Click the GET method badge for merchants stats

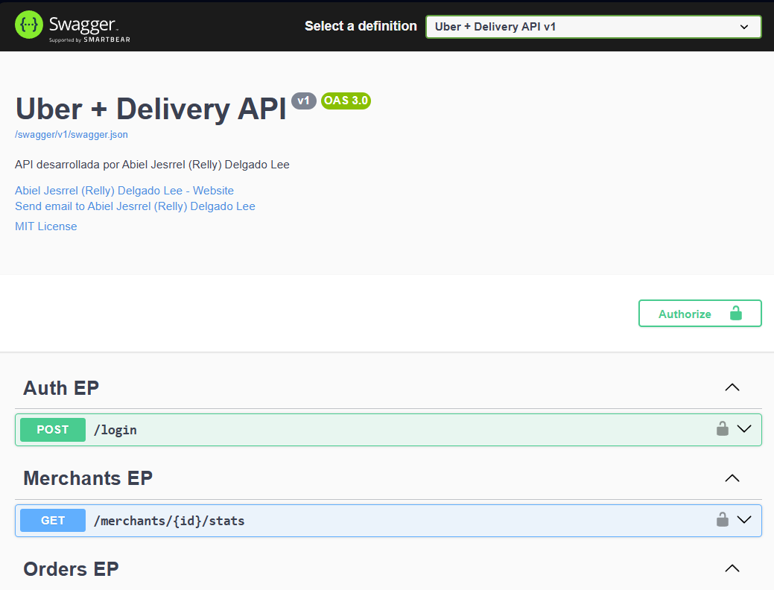point(53,521)
